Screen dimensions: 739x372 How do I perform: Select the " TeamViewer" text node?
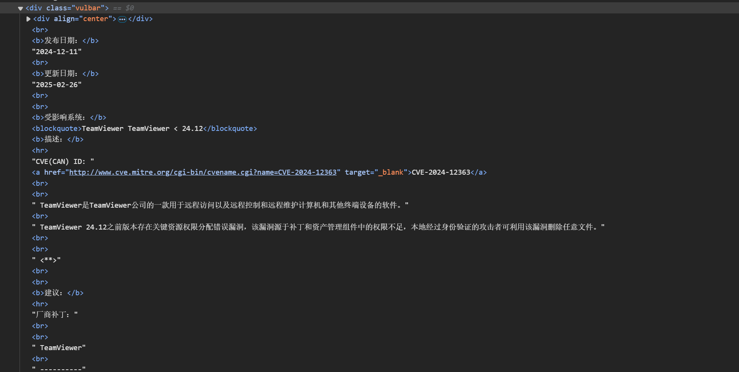59,348
